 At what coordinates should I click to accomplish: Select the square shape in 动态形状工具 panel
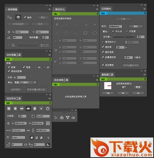9,109
